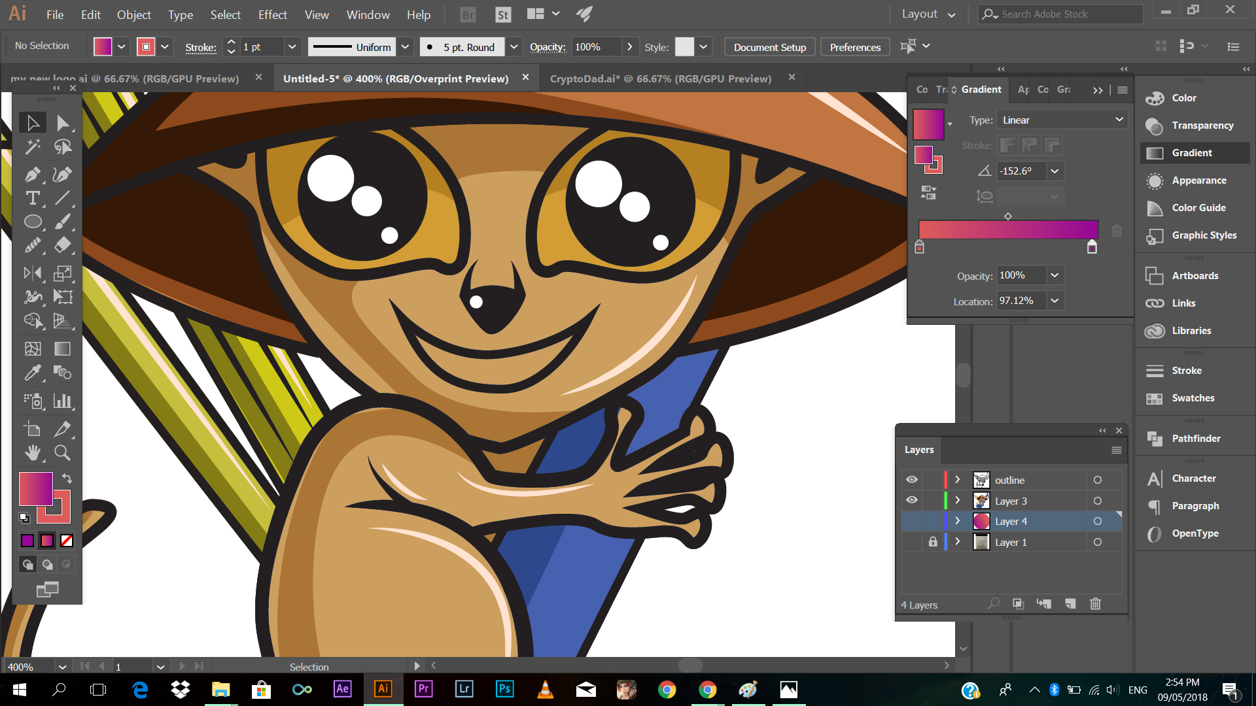Image resolution: width=1256 pixels, height=706 pixels.
Task: Toggle target circle for Layer 1
Action: [x=1098, y=542]
